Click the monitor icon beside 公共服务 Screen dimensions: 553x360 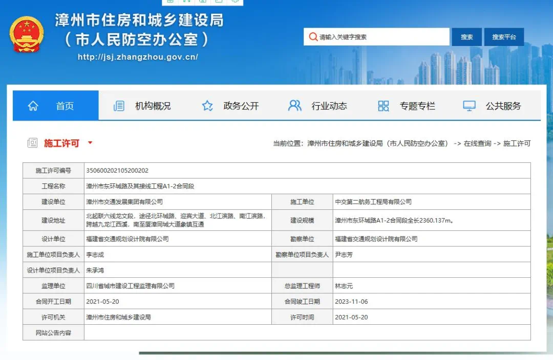[x=469, y=106]
